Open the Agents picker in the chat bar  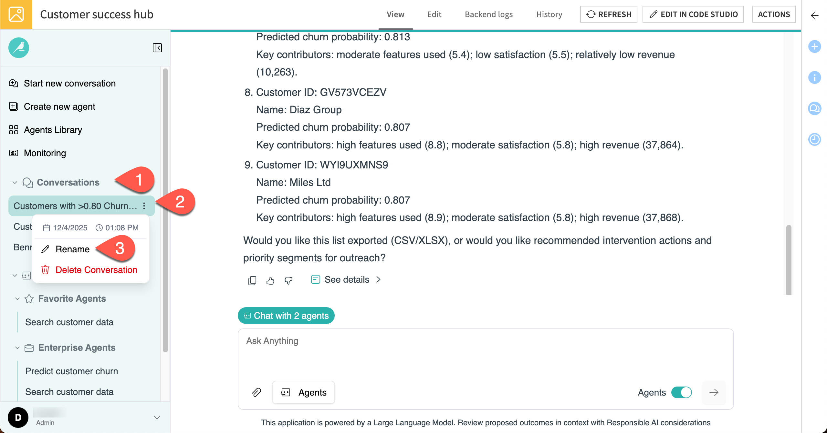click(303, 392)
